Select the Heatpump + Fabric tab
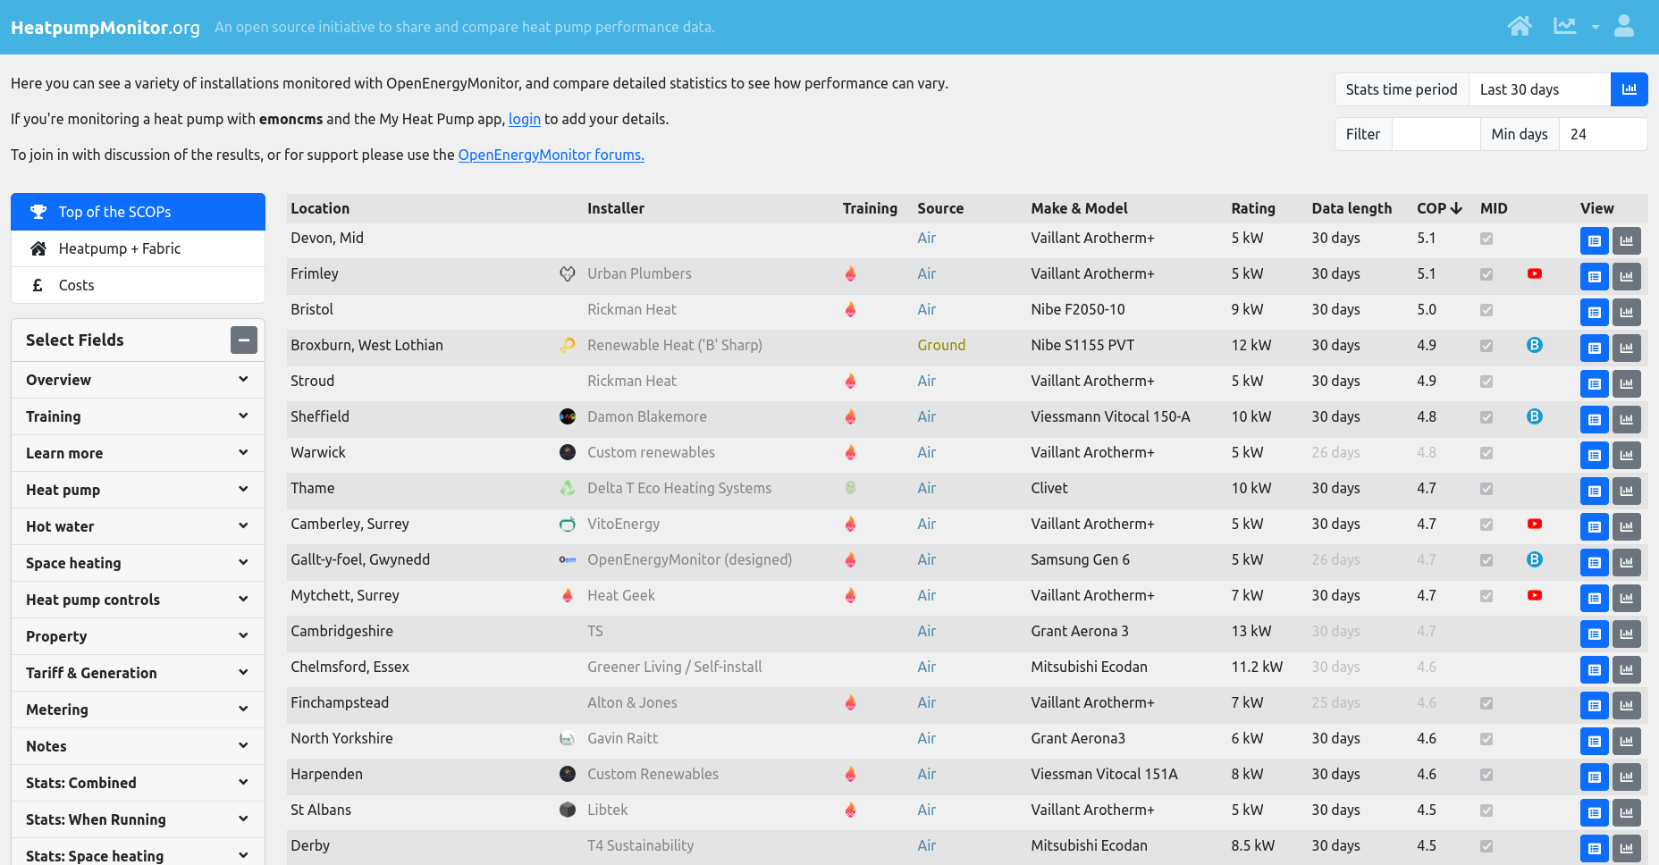The width and height of the screenshot is (1659, 865). 138,248
